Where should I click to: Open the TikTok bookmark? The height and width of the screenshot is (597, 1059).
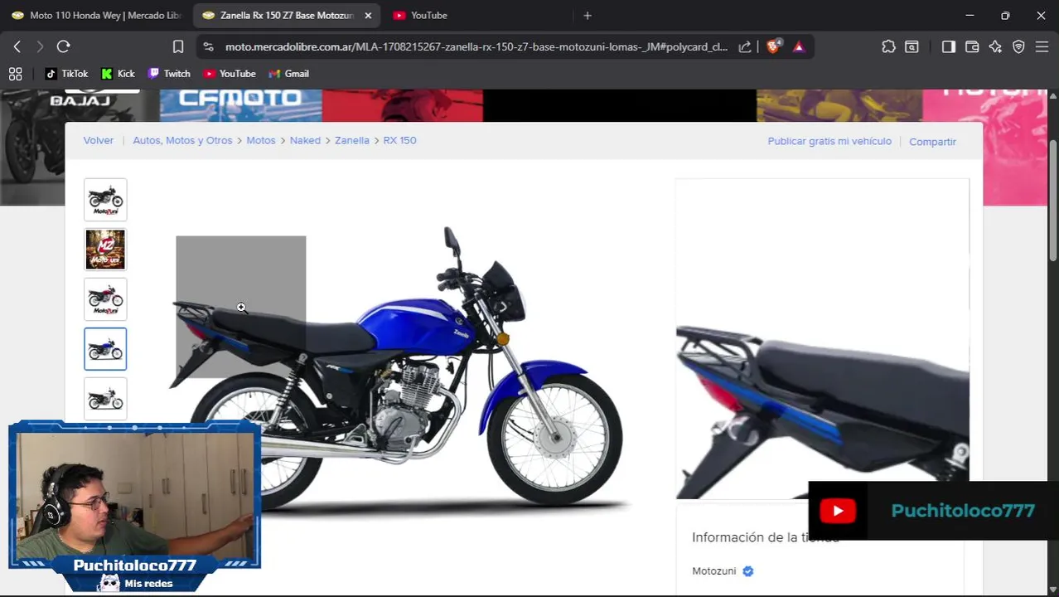click(x=66, y=74)
